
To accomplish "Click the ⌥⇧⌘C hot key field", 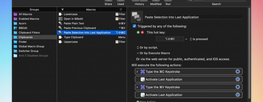I will coord(170,39).
